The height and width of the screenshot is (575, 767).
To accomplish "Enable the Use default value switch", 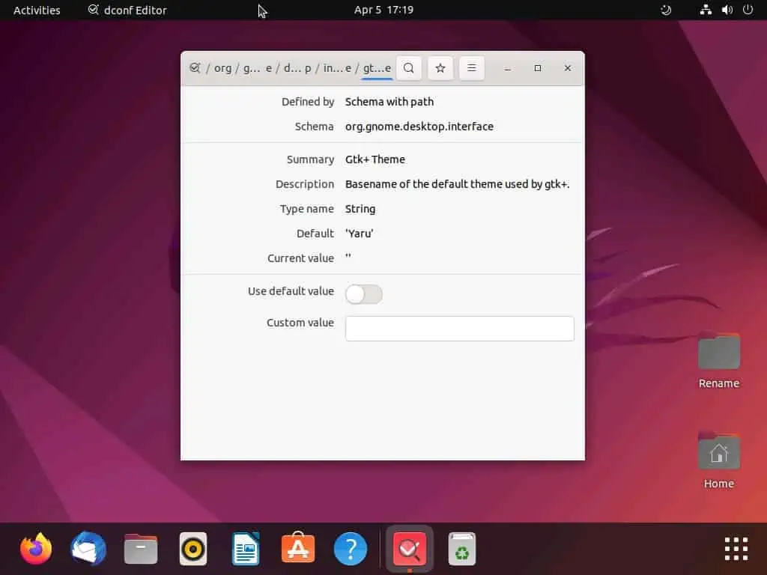I will 364,294.
